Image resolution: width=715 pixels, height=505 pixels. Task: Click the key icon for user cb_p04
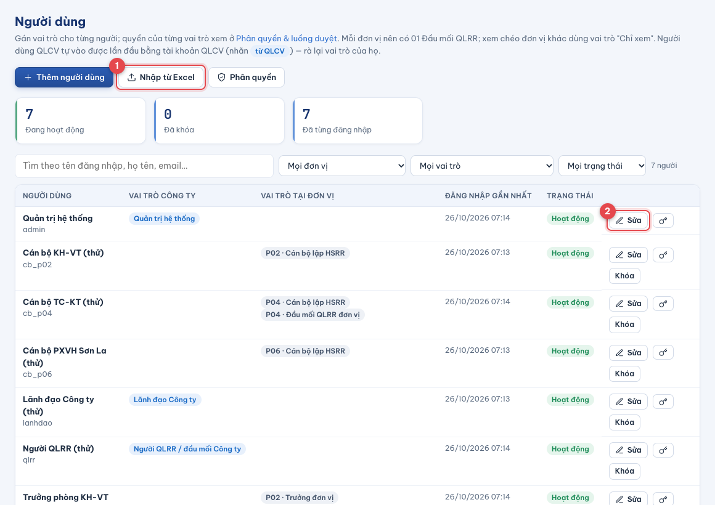click(663, 304)
